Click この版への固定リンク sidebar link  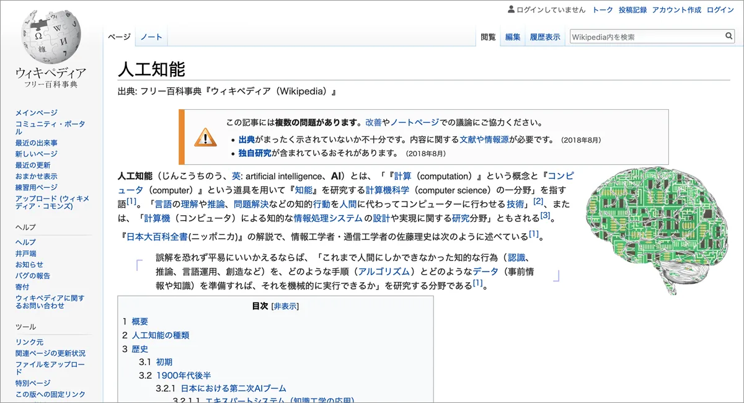[x=50, y=394]
